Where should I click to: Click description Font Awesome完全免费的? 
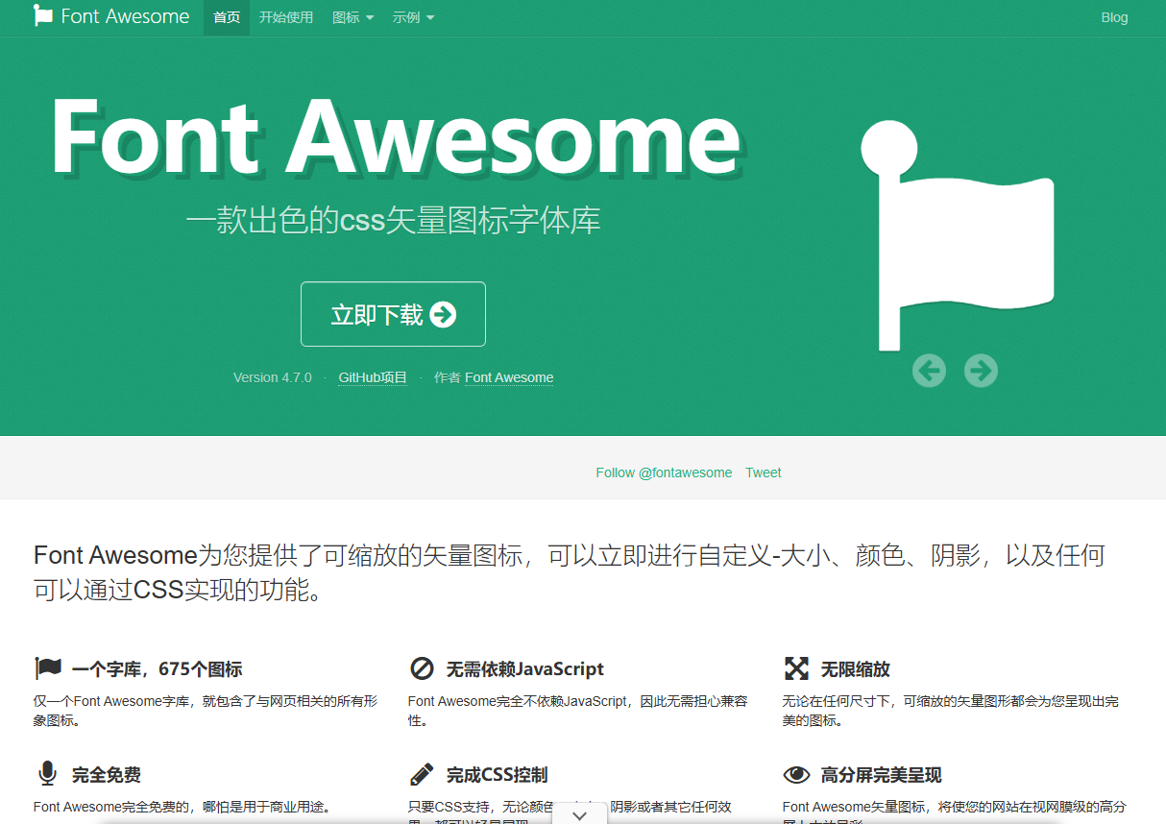tap(182, 807)
